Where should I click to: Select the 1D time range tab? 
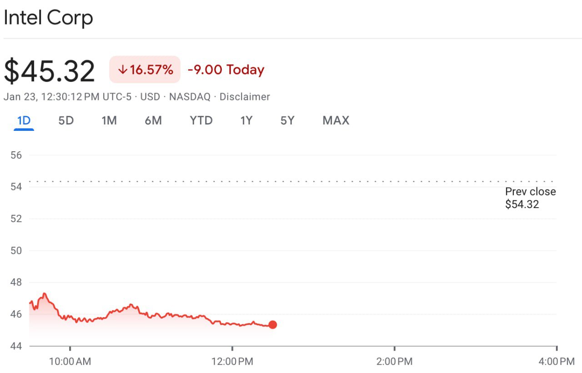[x=24, y=121]
